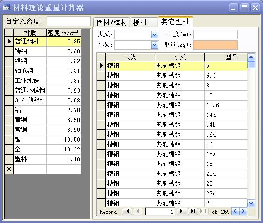263x223 pixels.
Task: Click the 自定义密度 input field
Action: 69,22
